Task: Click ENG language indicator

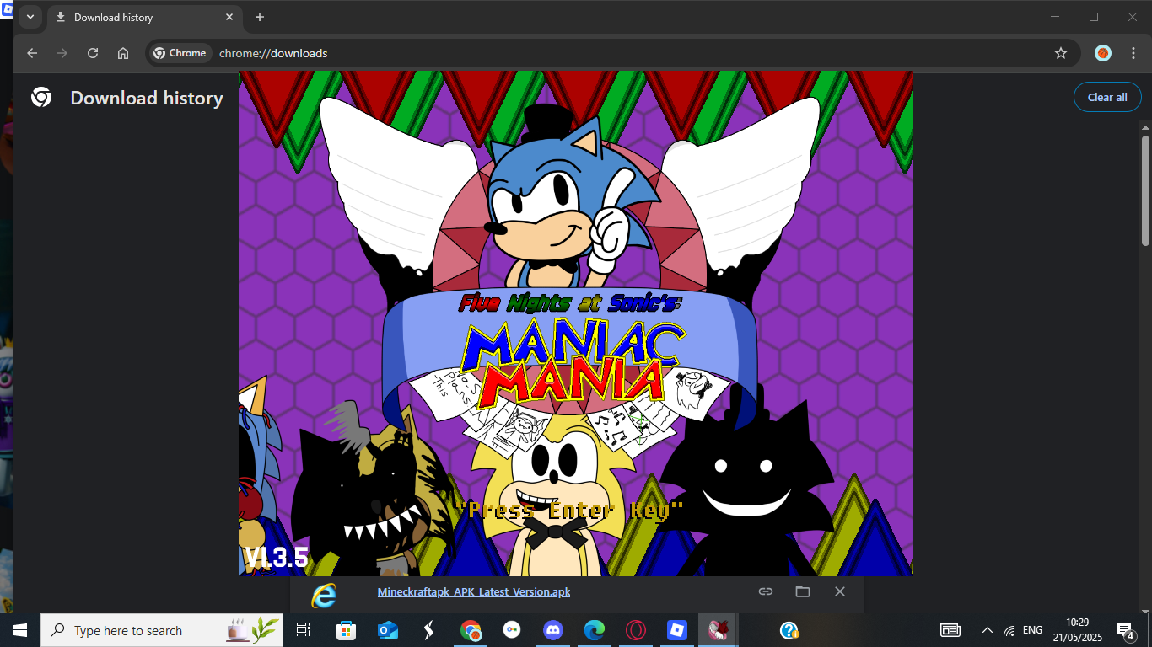Action: pyautogui.click(x=1032, y=630)
